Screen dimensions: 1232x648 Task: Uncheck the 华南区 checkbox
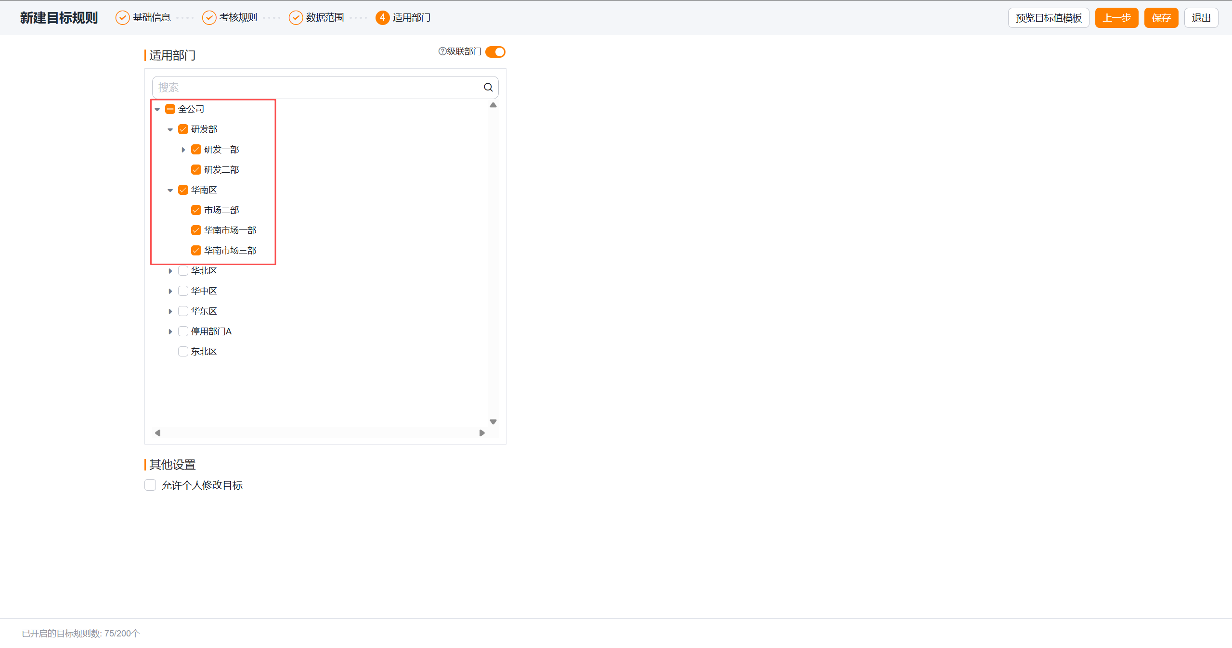183,190
